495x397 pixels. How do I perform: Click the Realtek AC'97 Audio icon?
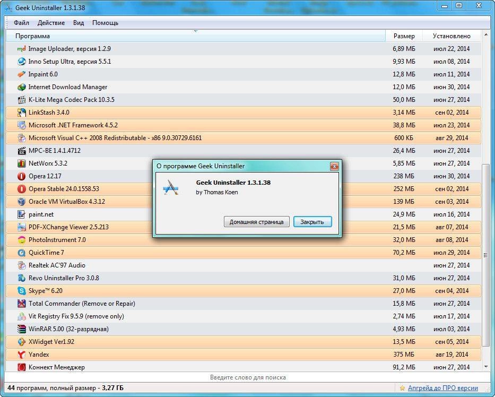(21, 265)
